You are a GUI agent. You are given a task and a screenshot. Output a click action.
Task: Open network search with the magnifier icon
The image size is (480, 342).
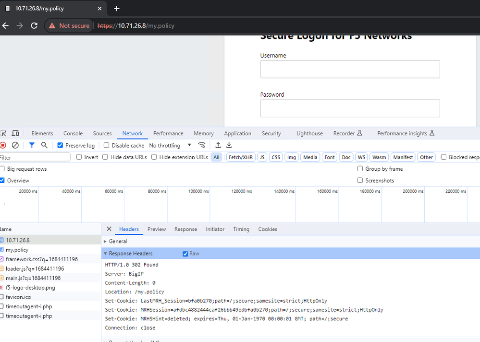tap(44, 145)
